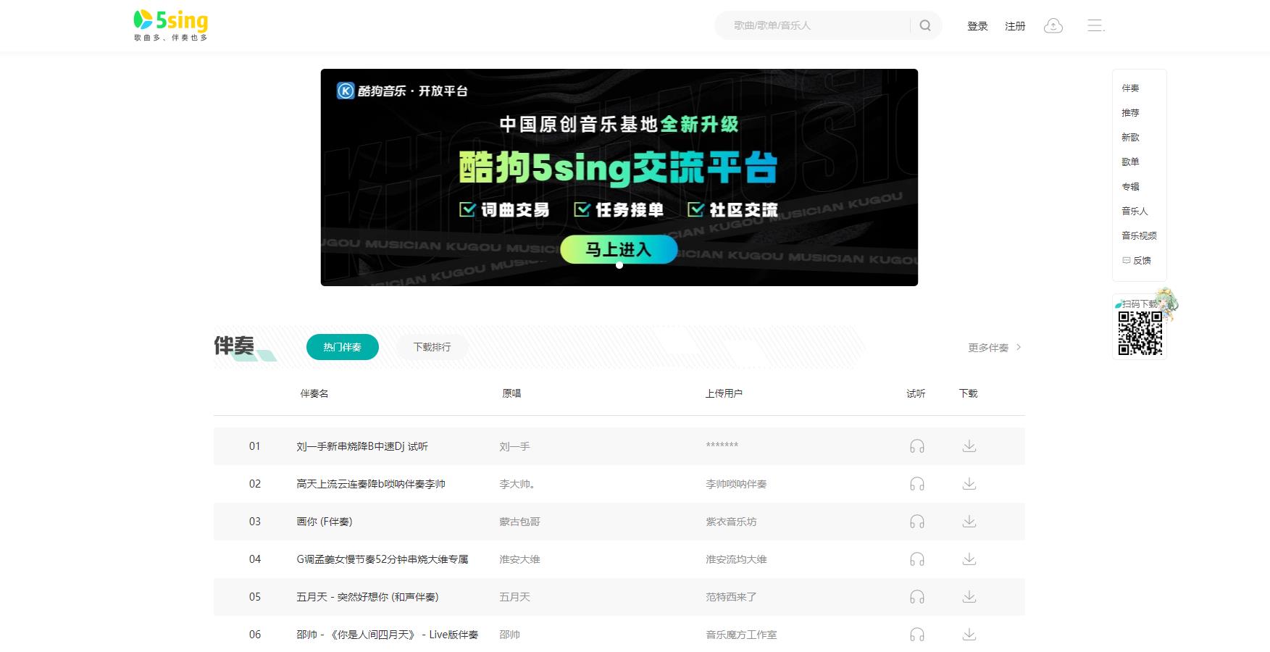Open track 邵帅 - 《你是人间四月天》 Live版伴奏
The width and height of the screenshot is (1270, 652).
[x=388, y=635]
